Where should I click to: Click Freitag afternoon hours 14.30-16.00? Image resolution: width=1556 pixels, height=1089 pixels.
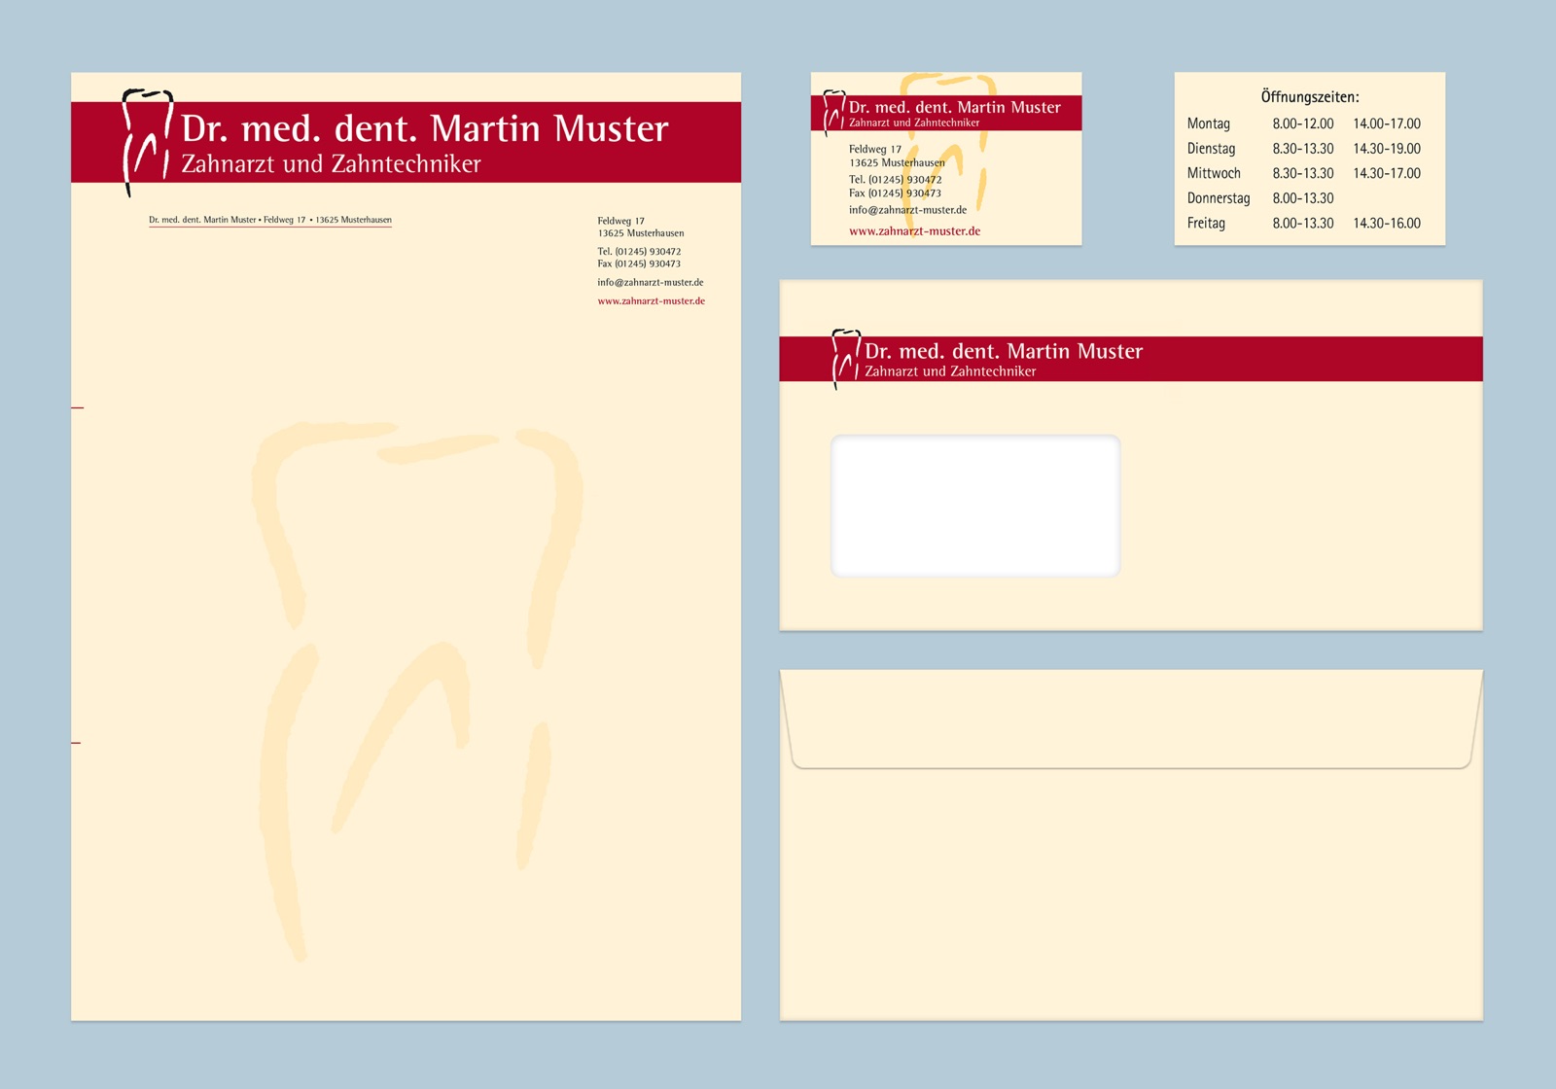(x=1387, y=224)
